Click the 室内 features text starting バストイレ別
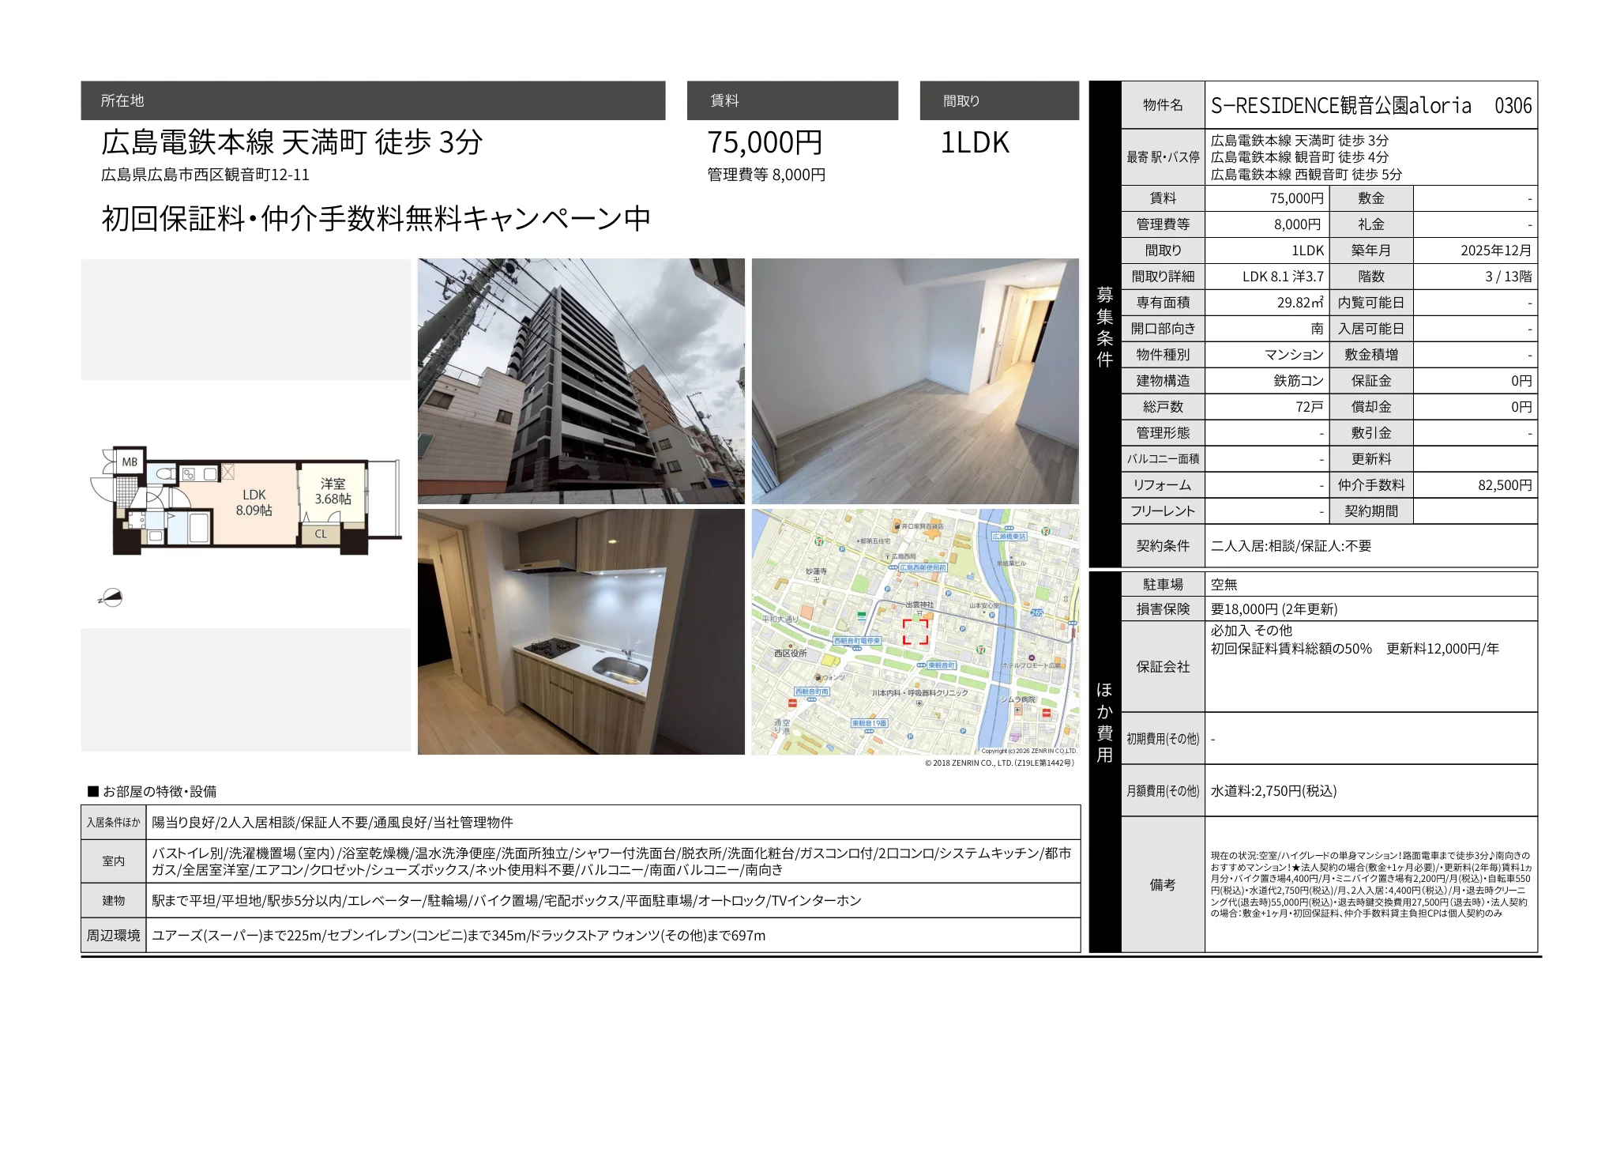Viewport: 1624px width, 1149px height. coord(612,861)
